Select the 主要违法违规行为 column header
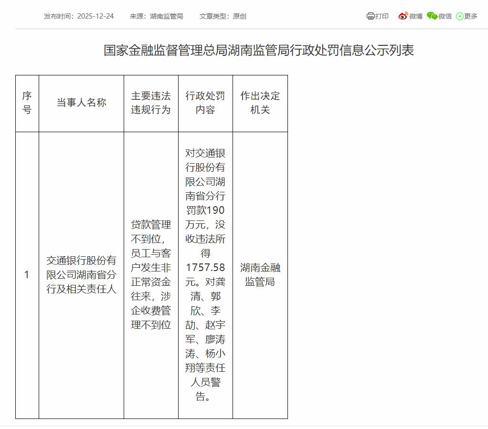Image resolution: width=488 pixels, height=429 pixels. click(x=151, y=103)
